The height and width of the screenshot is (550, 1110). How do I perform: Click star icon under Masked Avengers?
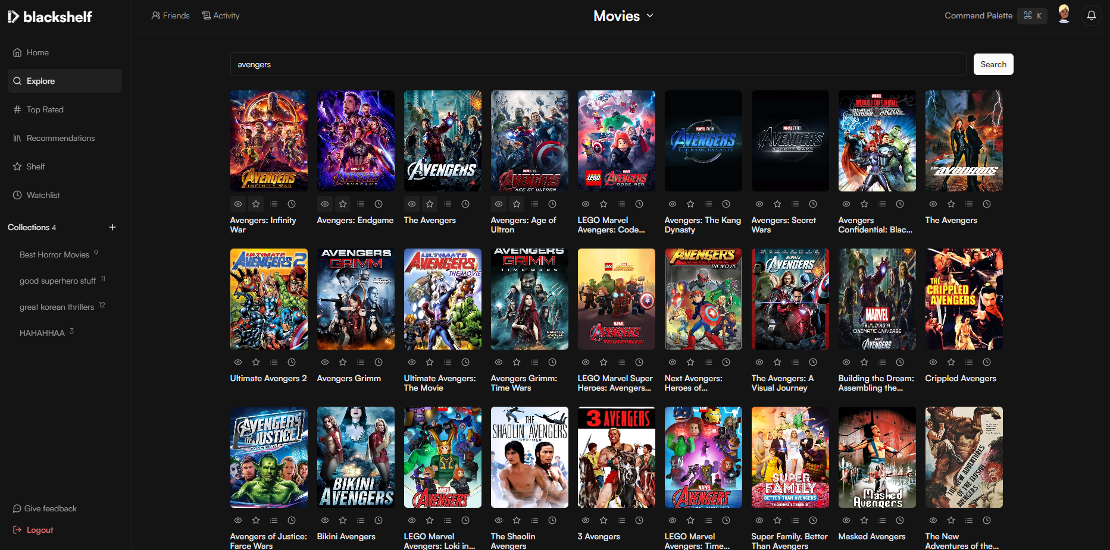pyautogui.click(x=864, y=520)
